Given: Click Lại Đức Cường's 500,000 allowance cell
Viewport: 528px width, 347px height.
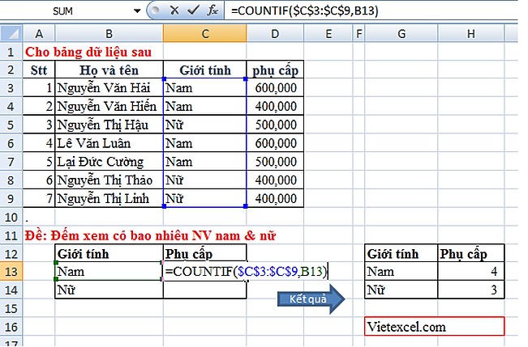Looking at the screenshot, I should (x=275, y=159).
